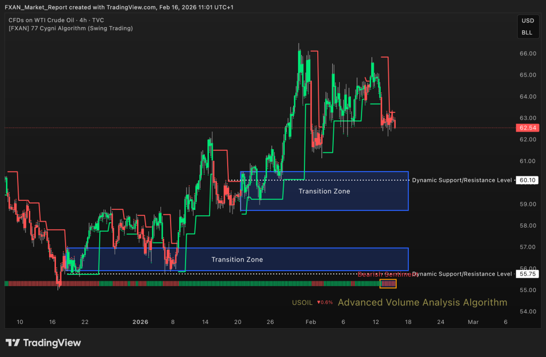Click the 66.00 mark on price scale

tap(527, 53)
